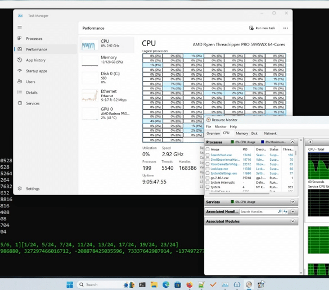Viewport: 329px width, 290px height.
Task: Open the Processes page in Task Manager
Action: 34,39
